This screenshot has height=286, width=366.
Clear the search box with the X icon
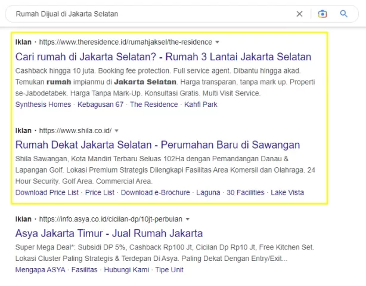point(299,14)
